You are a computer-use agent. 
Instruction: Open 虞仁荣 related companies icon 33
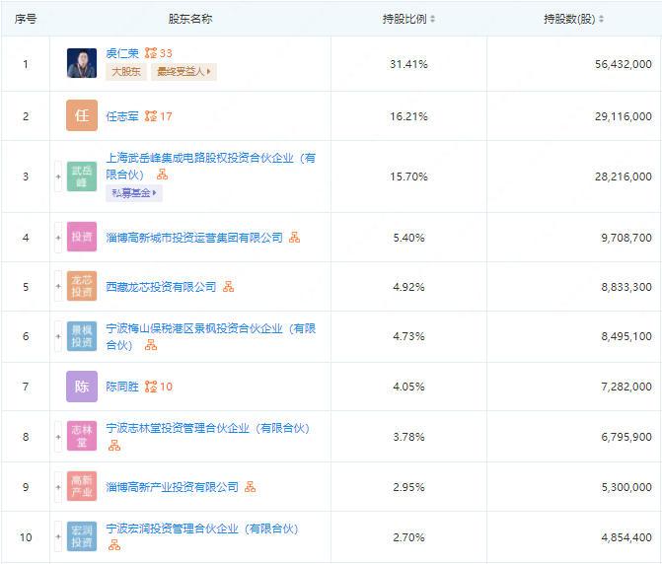[158, 53]
